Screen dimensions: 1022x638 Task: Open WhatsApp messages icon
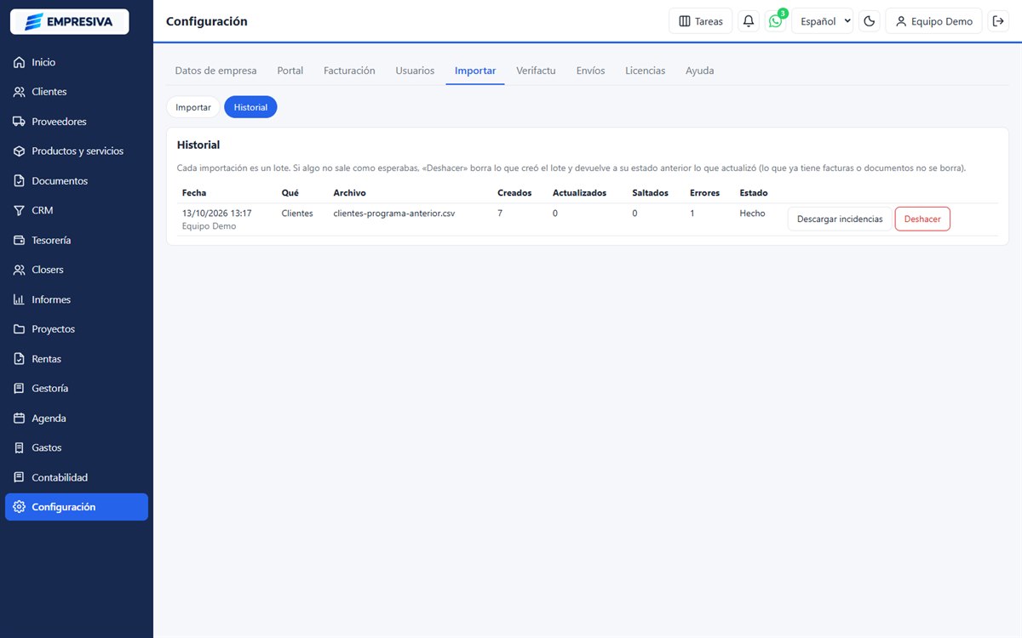point(775,21)
